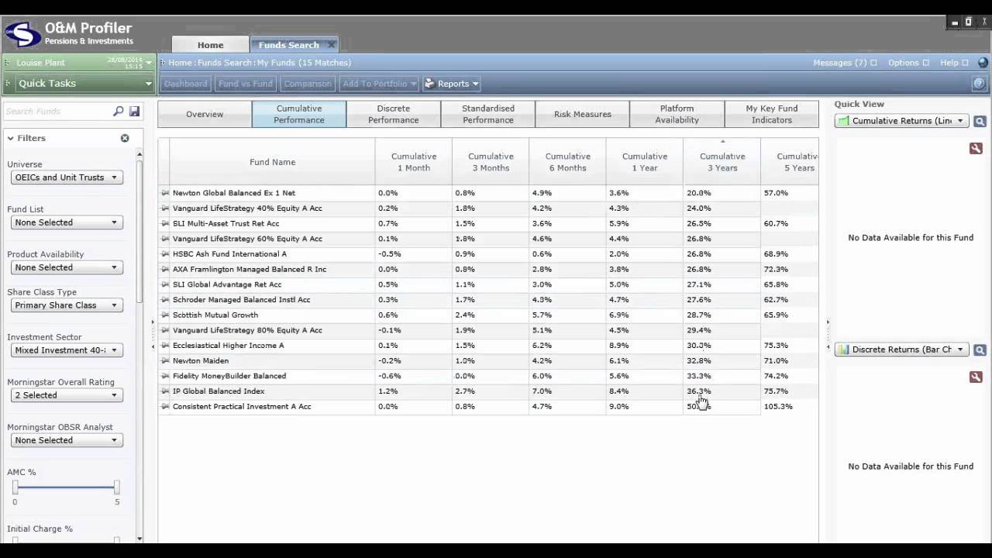Sort by the Fund Name column header
The height and width of the screenshot is (558, 992).
coord(272,162)
